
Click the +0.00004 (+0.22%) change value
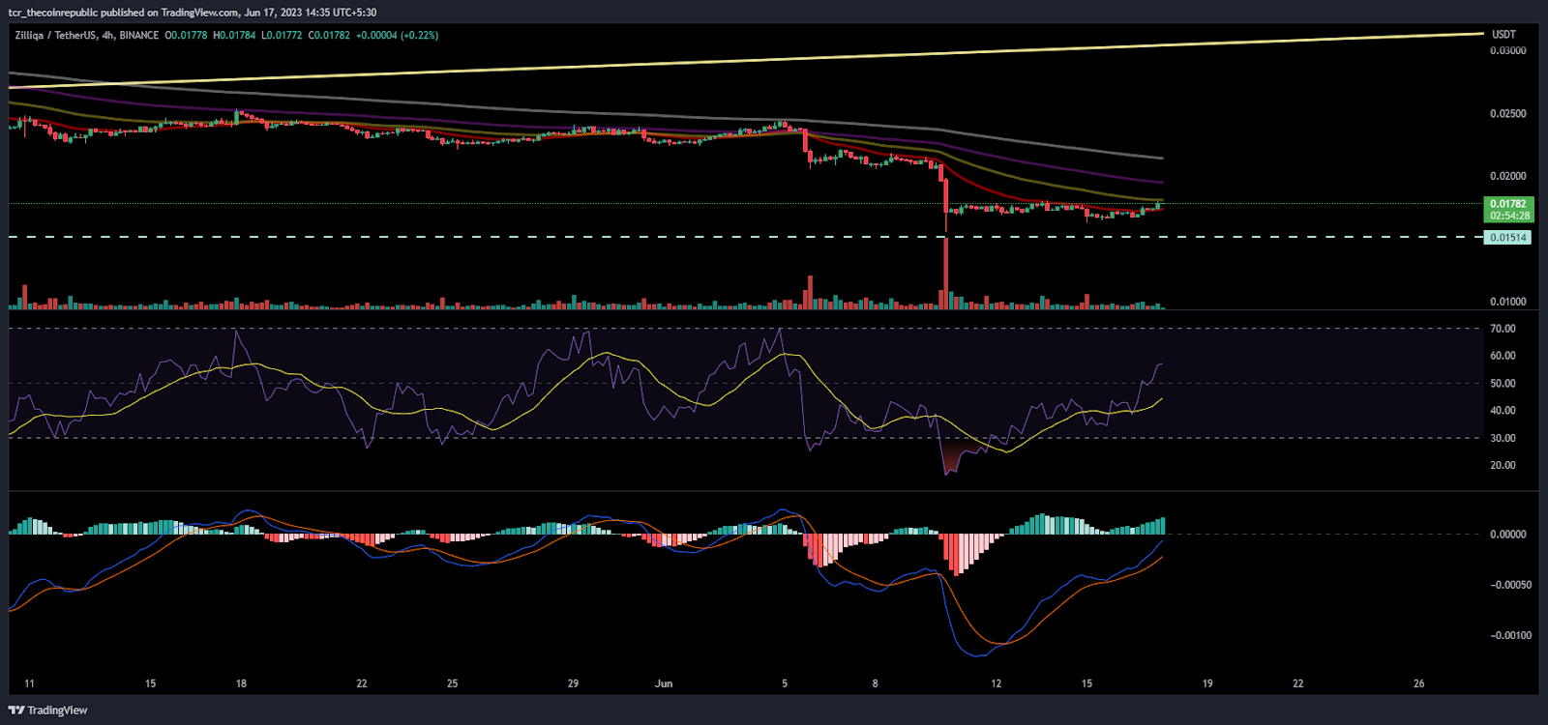coord(397,35)
